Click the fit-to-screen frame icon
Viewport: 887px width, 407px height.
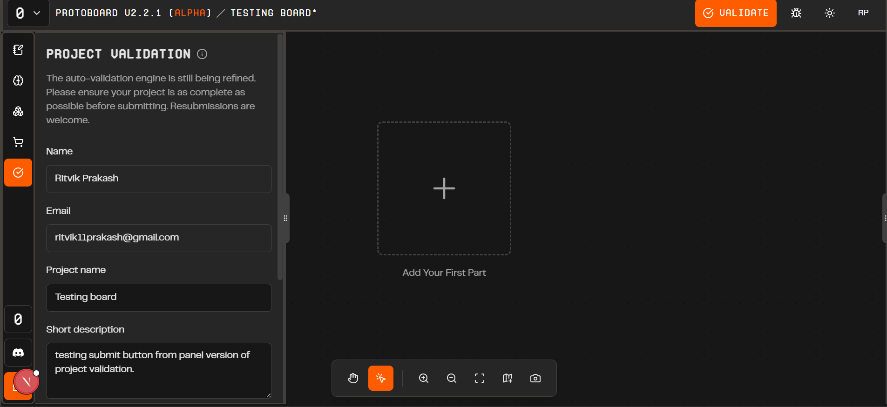coord(480,378)
